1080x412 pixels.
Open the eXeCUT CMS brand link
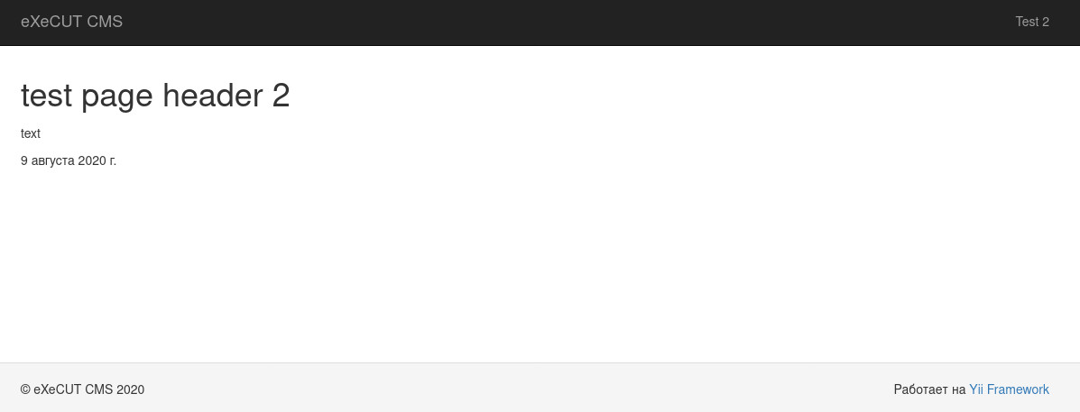(71, 22)
